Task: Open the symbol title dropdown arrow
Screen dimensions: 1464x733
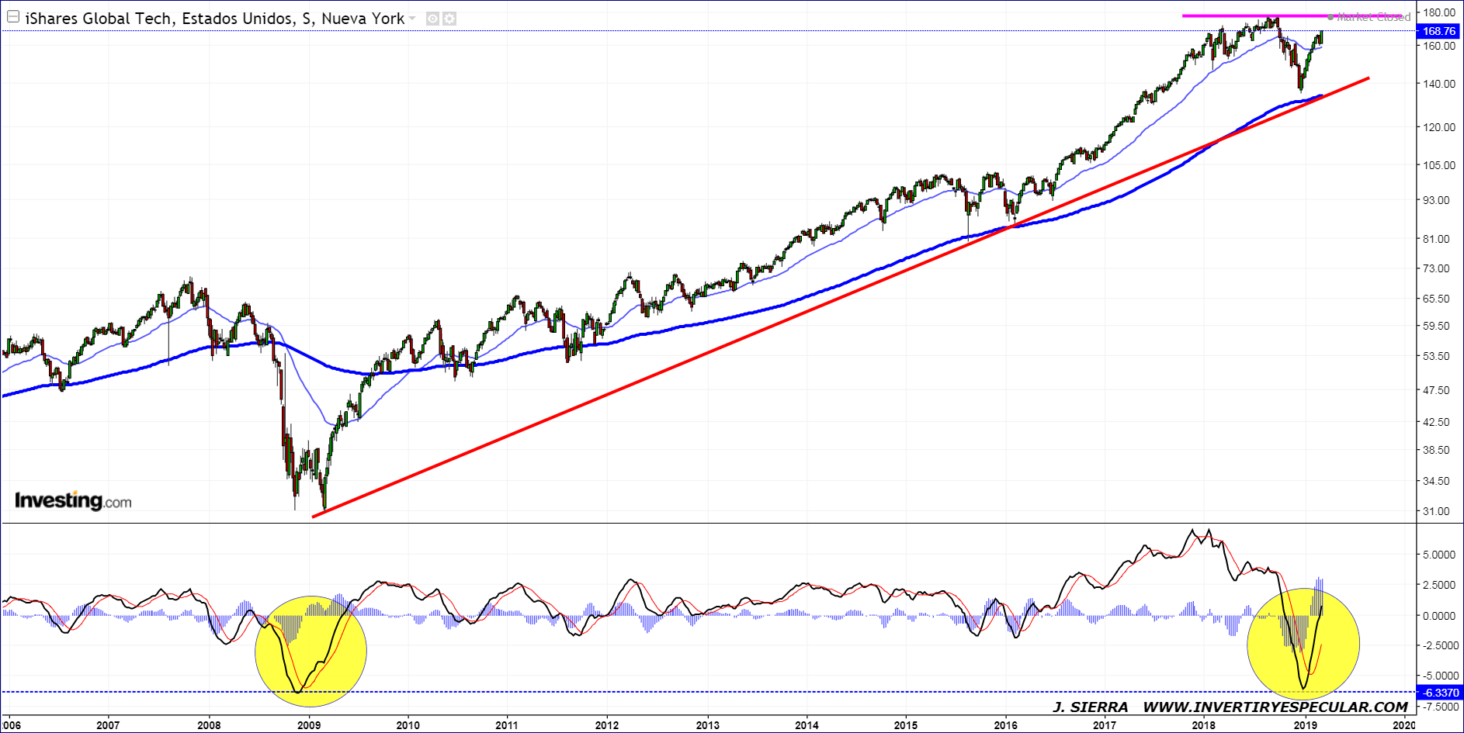Action: pos(412,18)
